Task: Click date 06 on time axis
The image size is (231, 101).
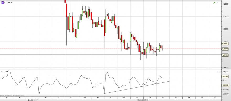Action: (x=111, y=98)
